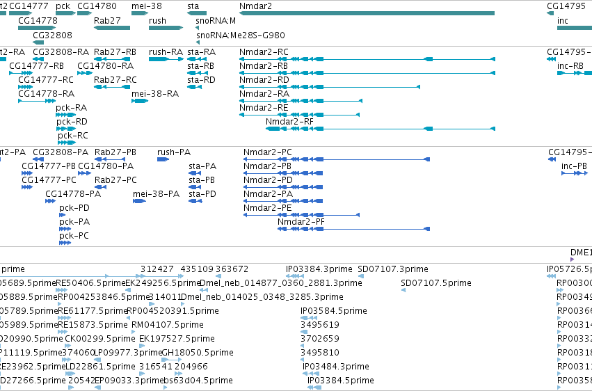
Task: Select protein Rab27-PB
Action: tap(115, 152)
